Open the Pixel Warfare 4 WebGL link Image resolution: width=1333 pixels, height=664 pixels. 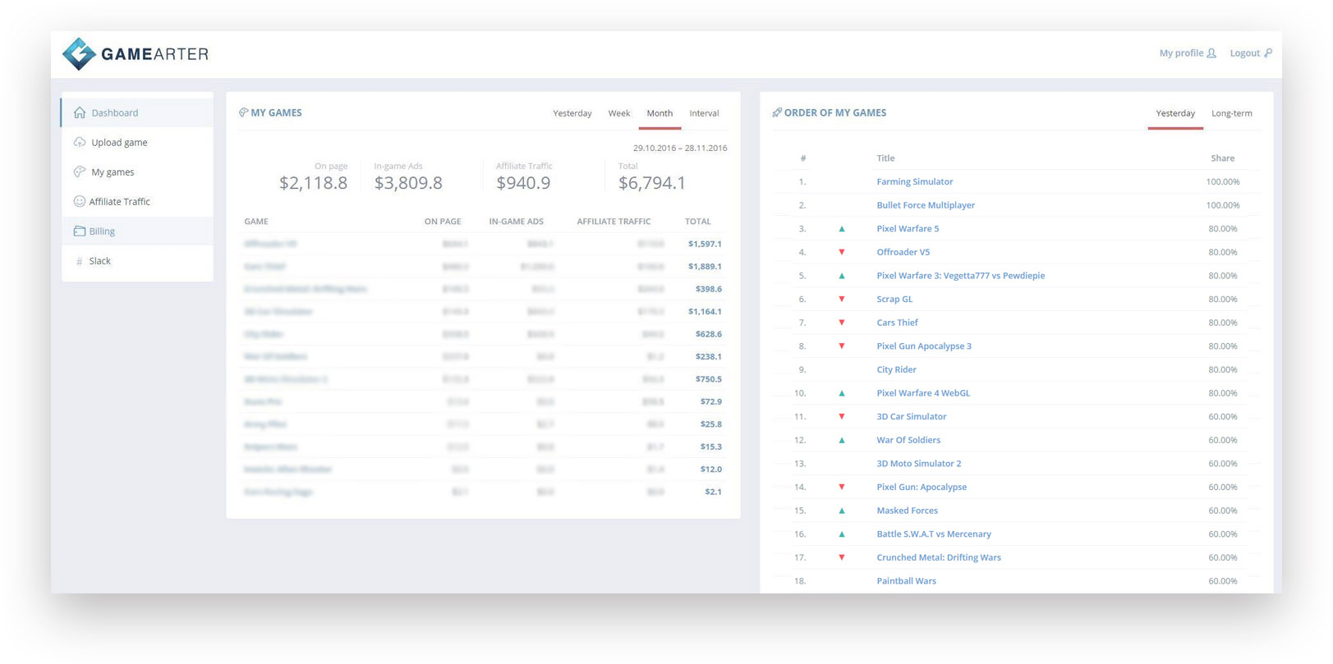click(x=923, y=393)
